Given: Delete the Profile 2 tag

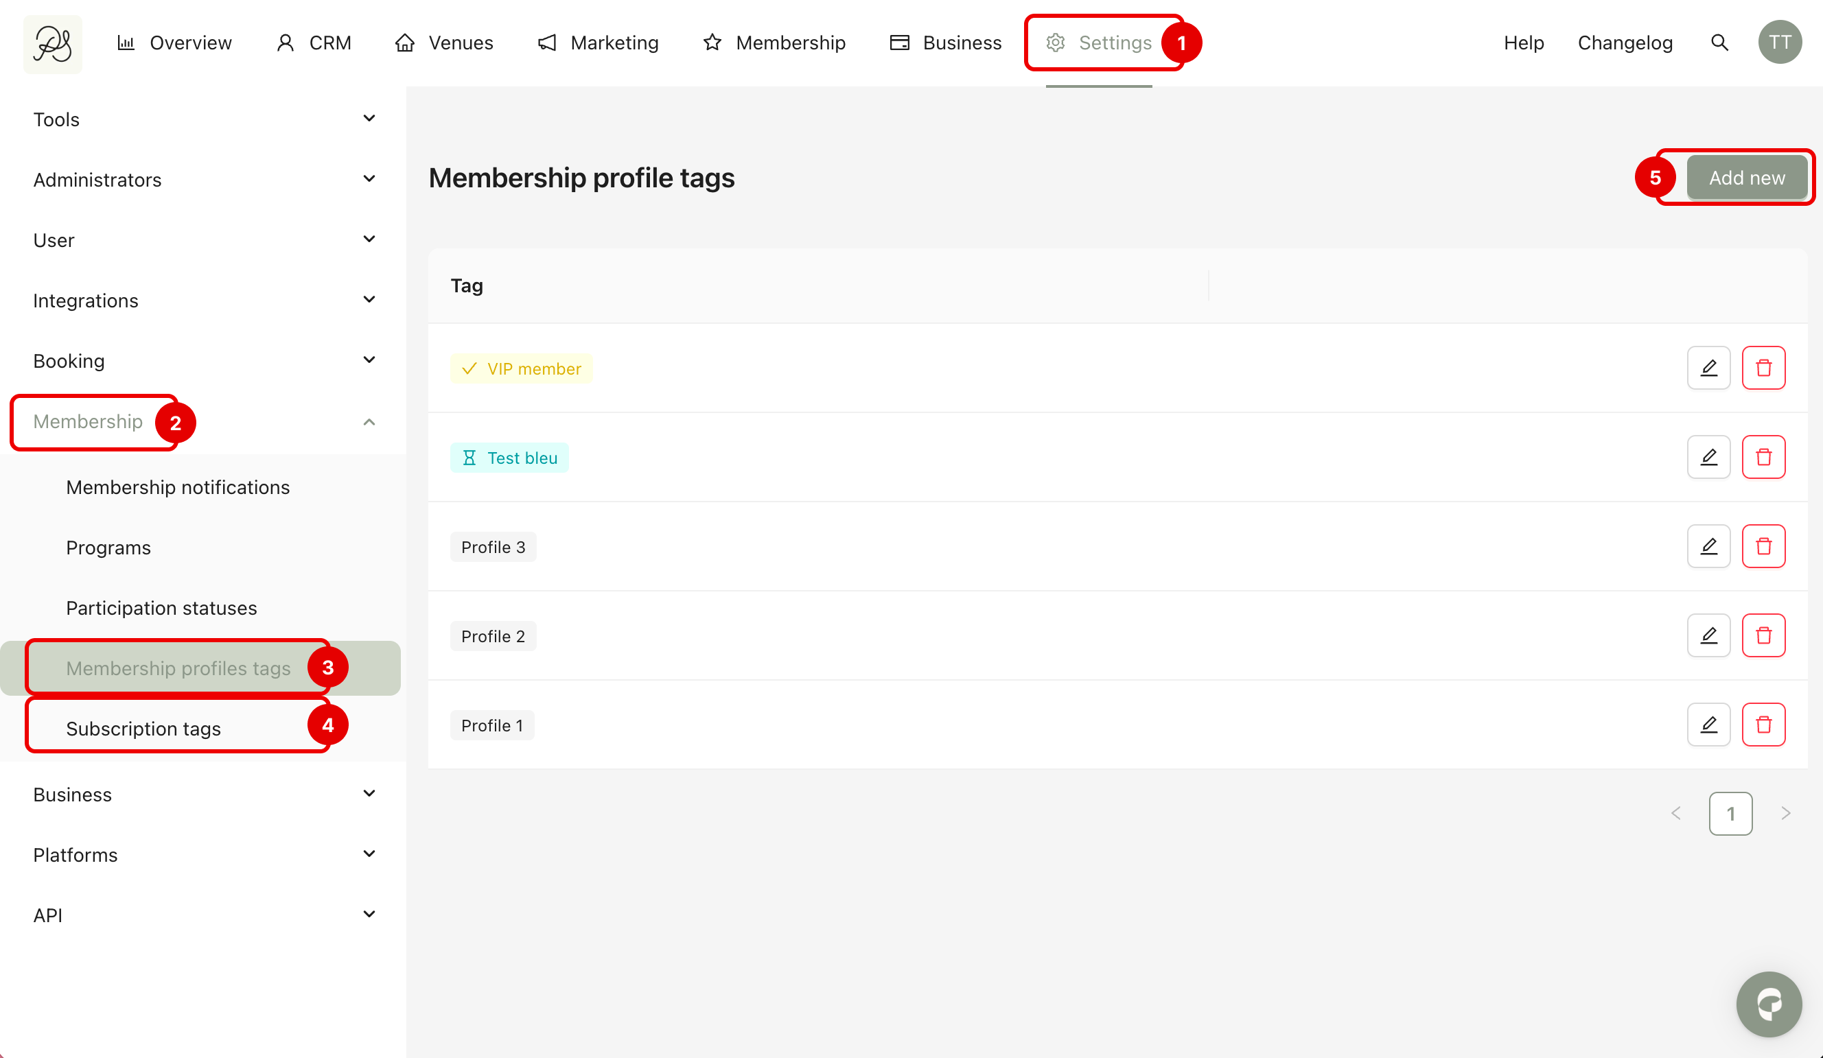Looking at the screenshot, I should (x=1763, y=635).
